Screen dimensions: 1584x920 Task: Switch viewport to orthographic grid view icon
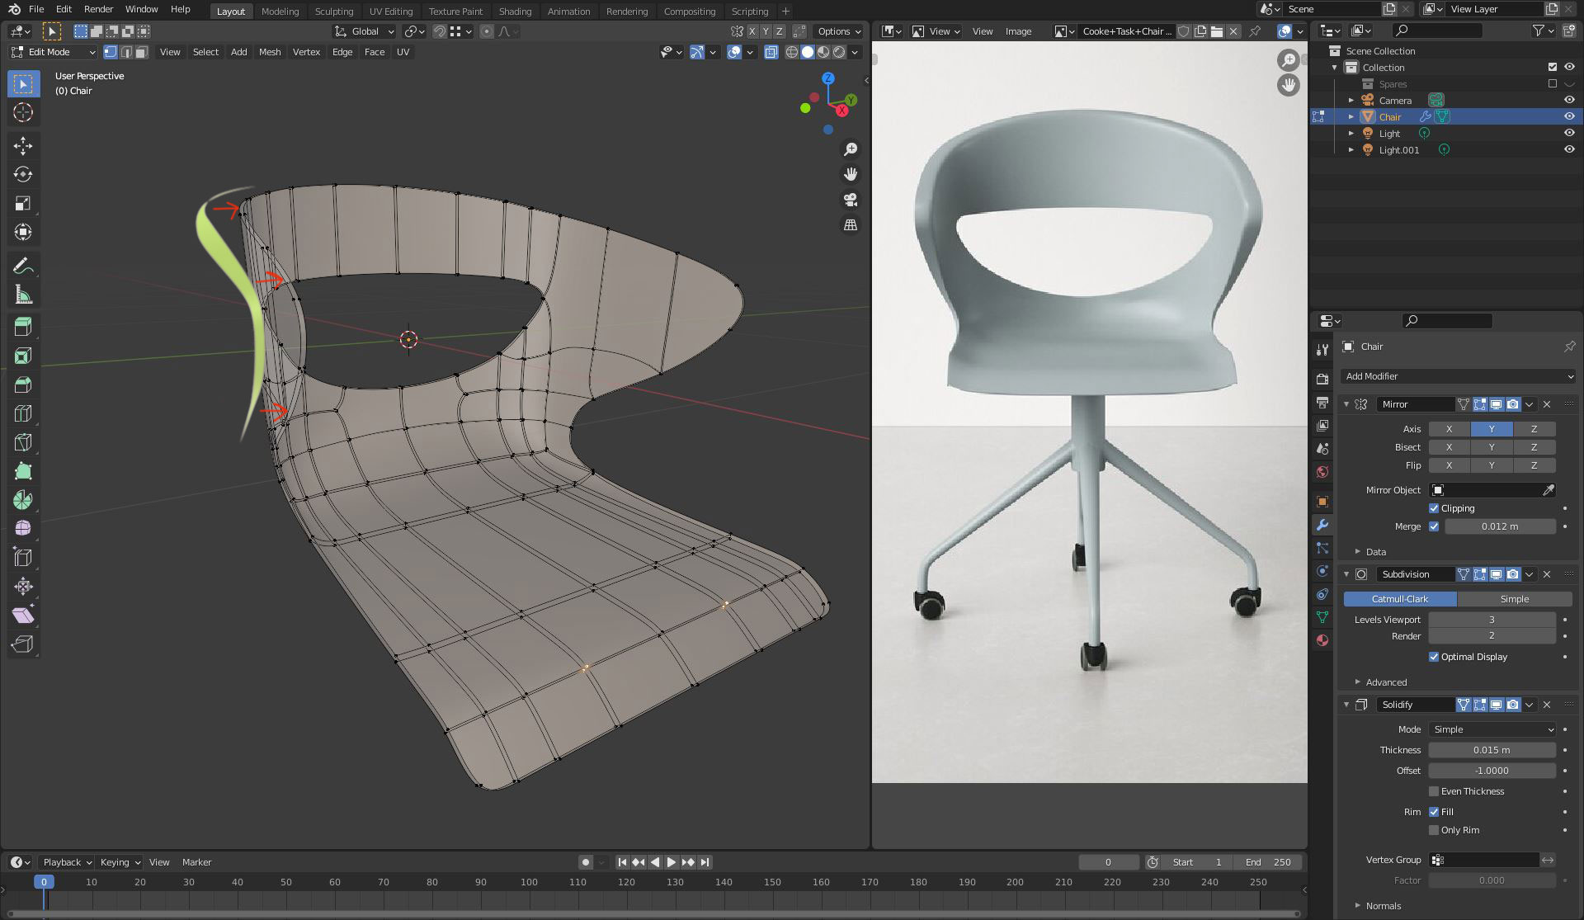coord(851,224)
